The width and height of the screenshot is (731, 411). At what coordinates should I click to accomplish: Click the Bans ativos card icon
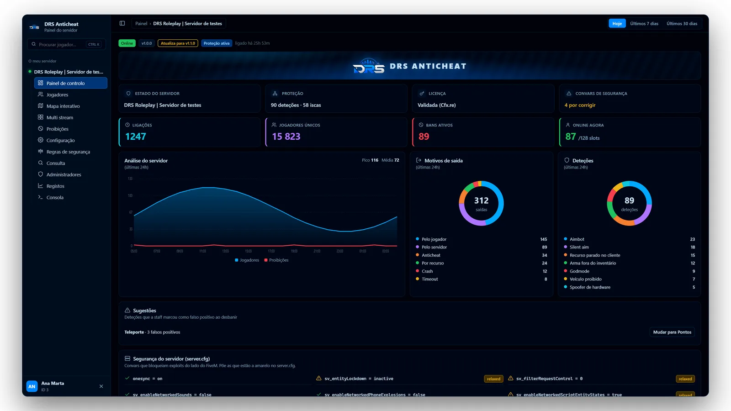[421, 125]
